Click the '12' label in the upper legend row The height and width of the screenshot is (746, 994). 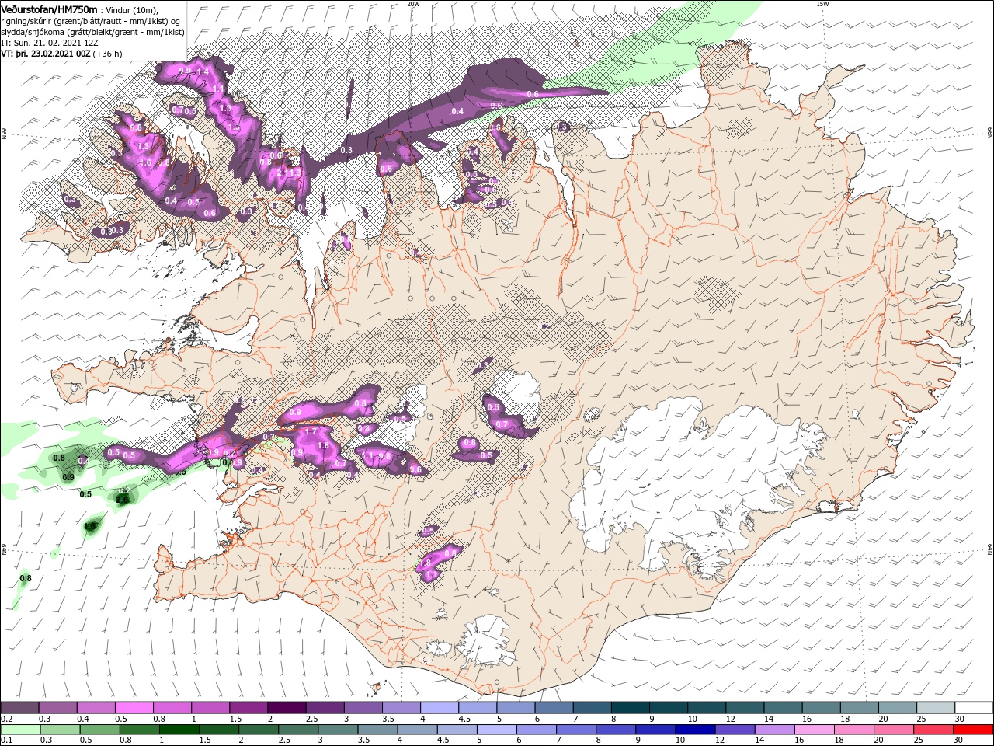(x=729, y=719)
